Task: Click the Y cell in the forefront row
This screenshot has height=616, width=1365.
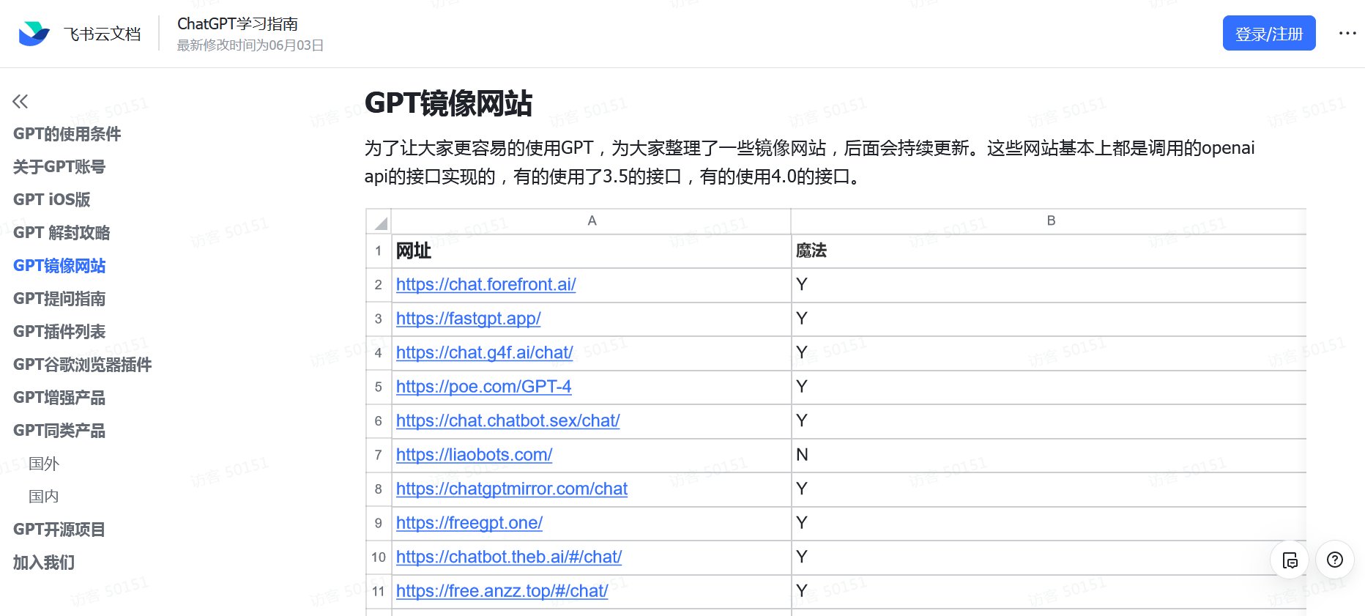Action: [1049, 285]
